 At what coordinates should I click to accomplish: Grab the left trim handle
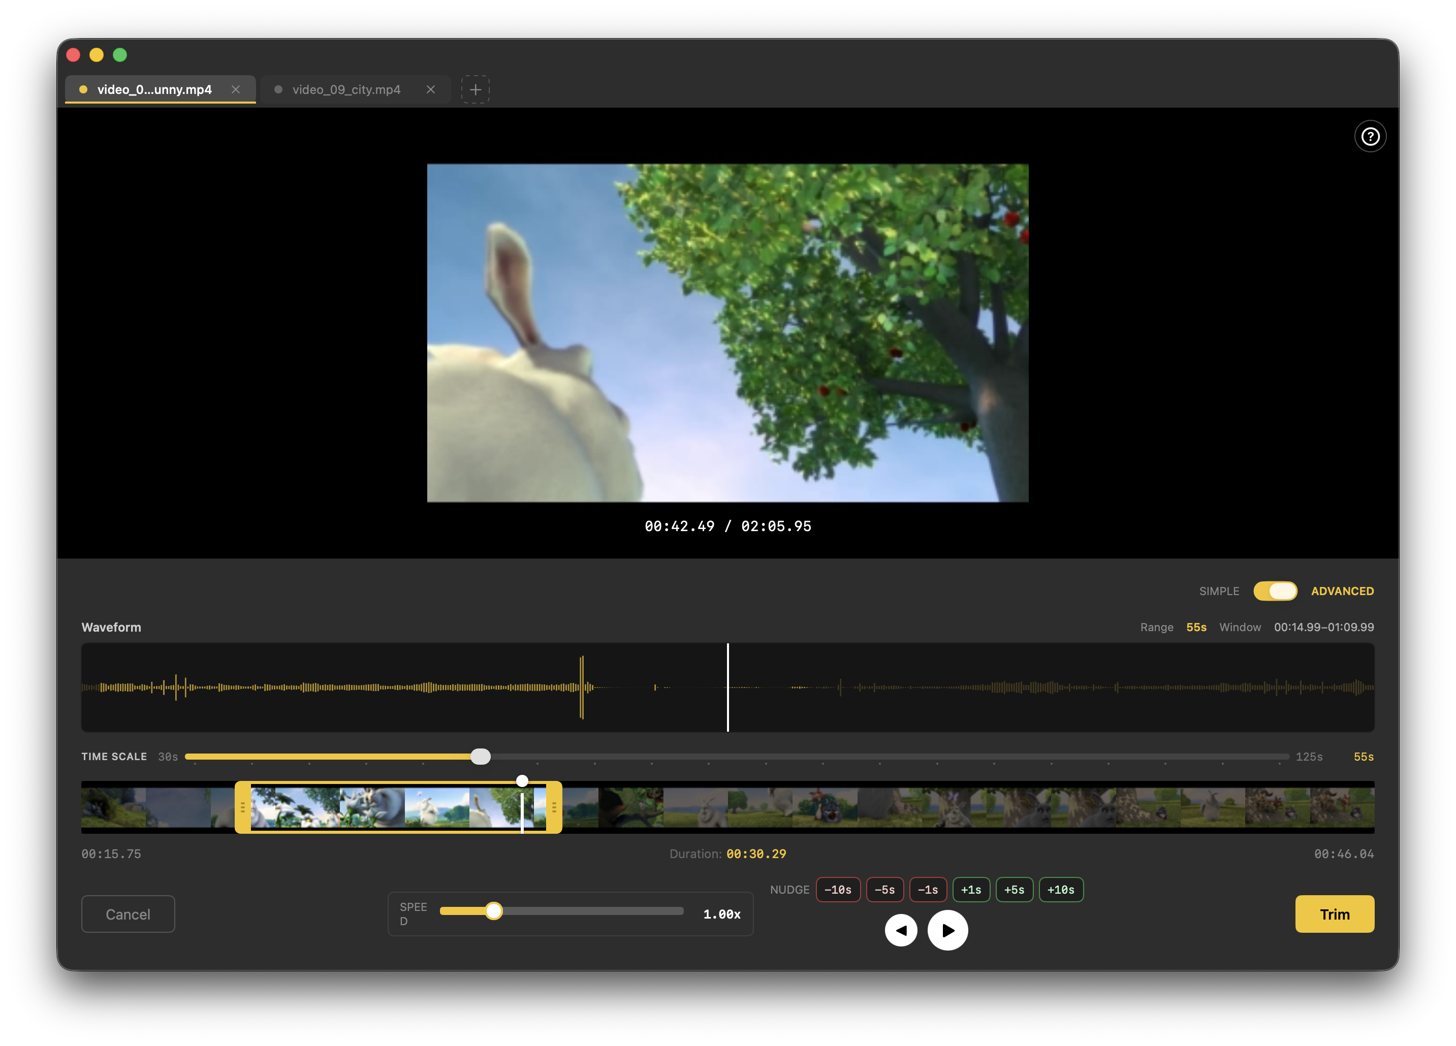243,807
